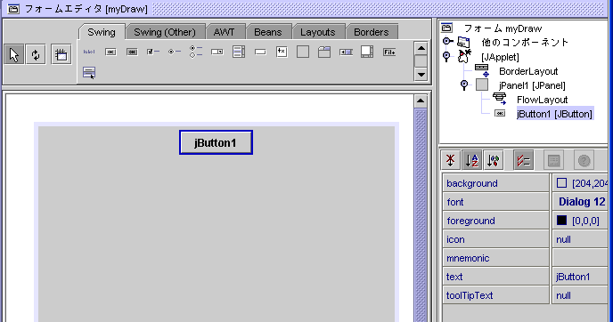Toggle show editable properties only
Screen dimensions: 613x322
(x=523, y=160)
